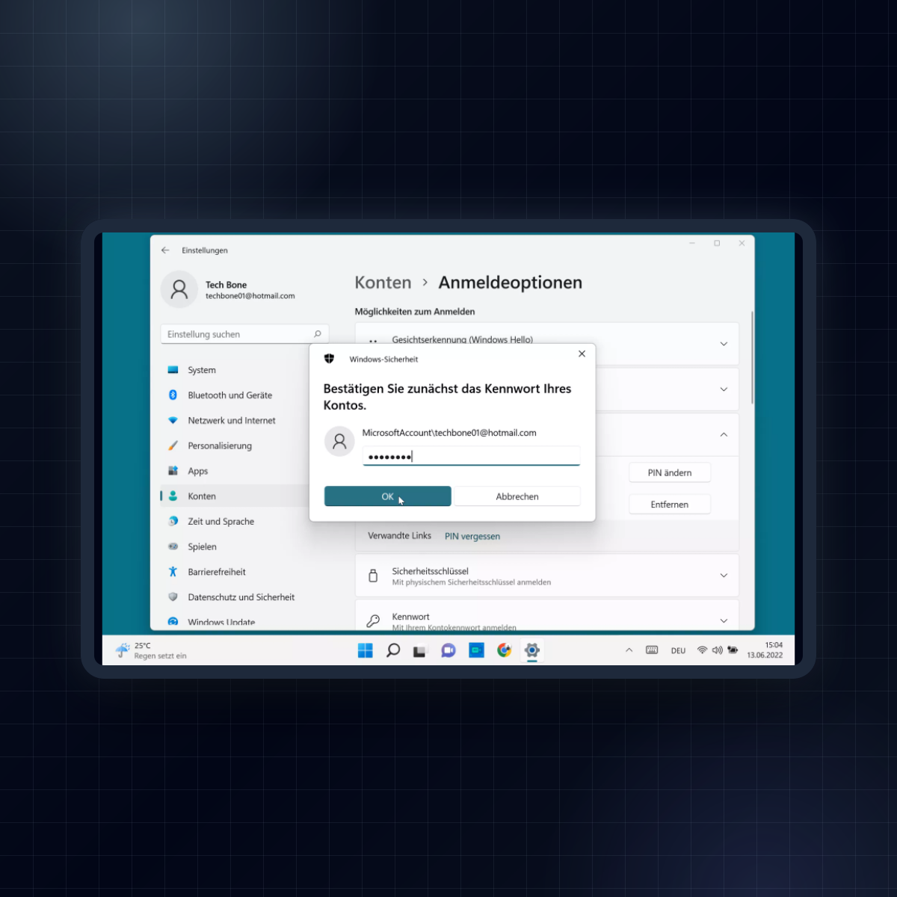Open the Windows Start menu
The image size is (897, 897).
[365, 650]
